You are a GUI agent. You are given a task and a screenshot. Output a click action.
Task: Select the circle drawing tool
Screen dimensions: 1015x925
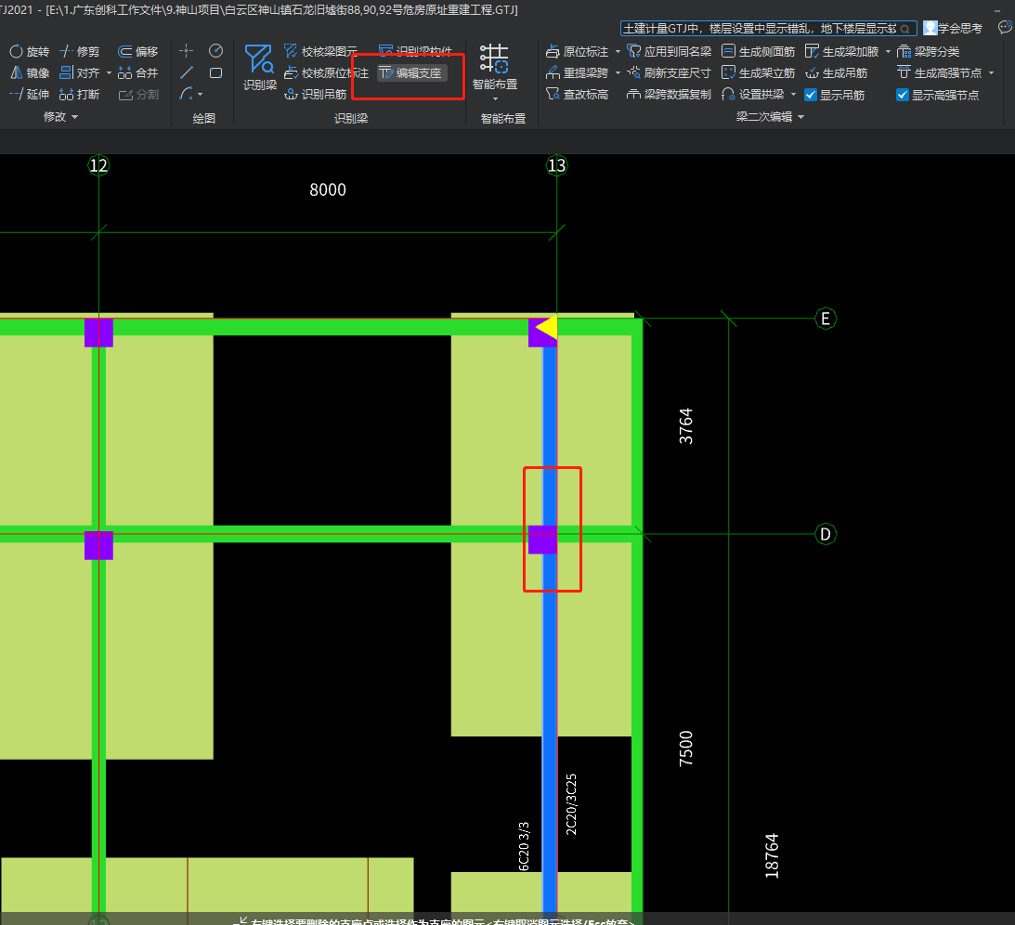coord(216,50)
